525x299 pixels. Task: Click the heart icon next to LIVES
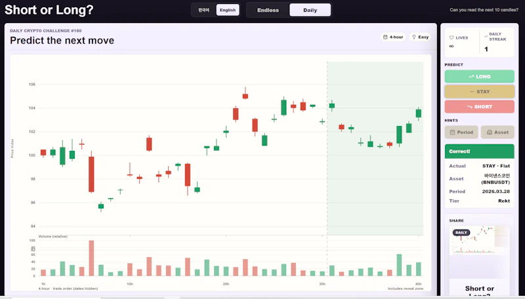pyautogui.click(x=451, y=38)
